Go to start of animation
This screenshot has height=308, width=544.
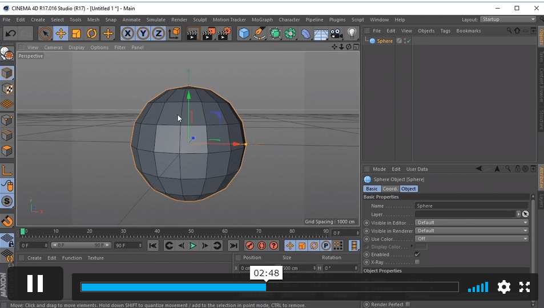click(152, 246)
